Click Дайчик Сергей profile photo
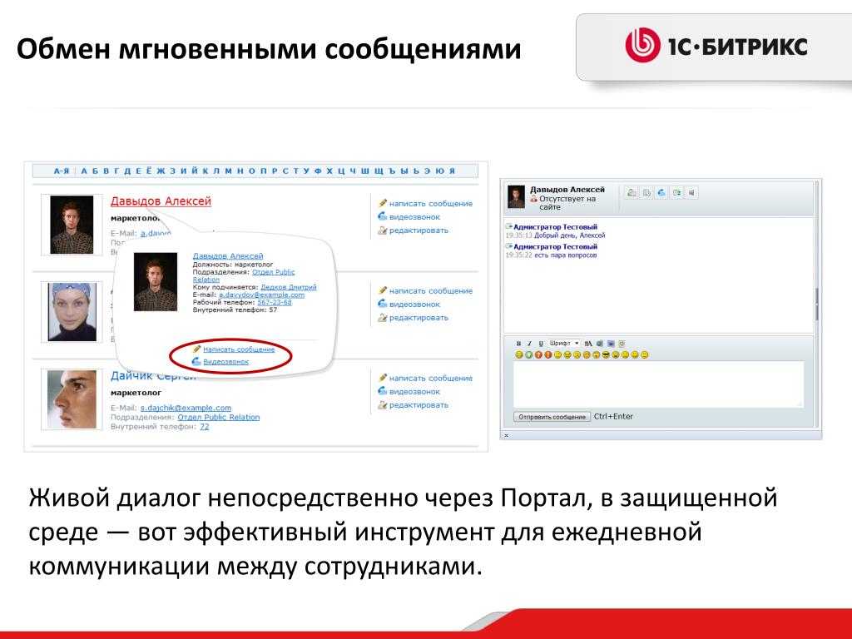852x639 pixels. tap(72, 399)
